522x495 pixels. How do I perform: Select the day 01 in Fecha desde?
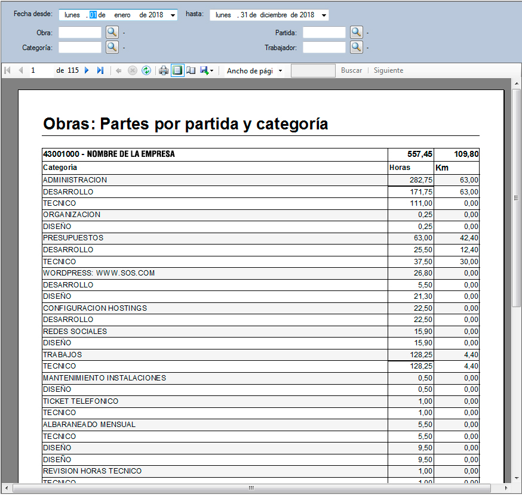coord(93,15)
